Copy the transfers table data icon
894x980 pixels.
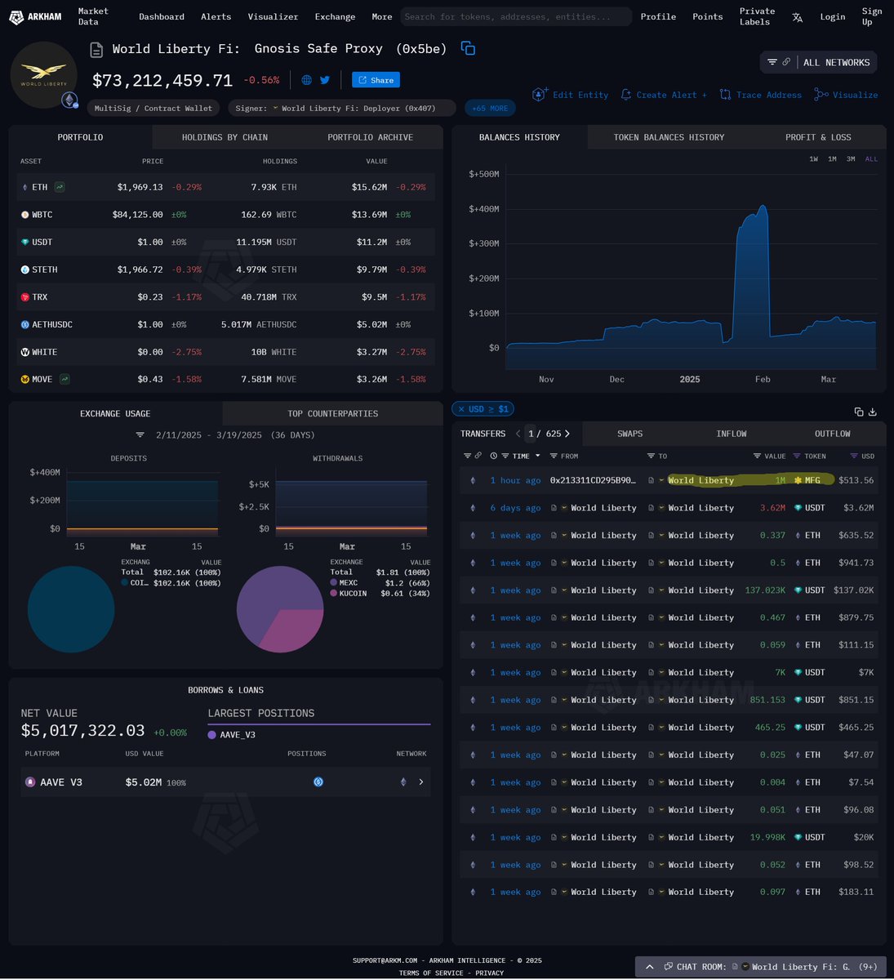[859, 412]
